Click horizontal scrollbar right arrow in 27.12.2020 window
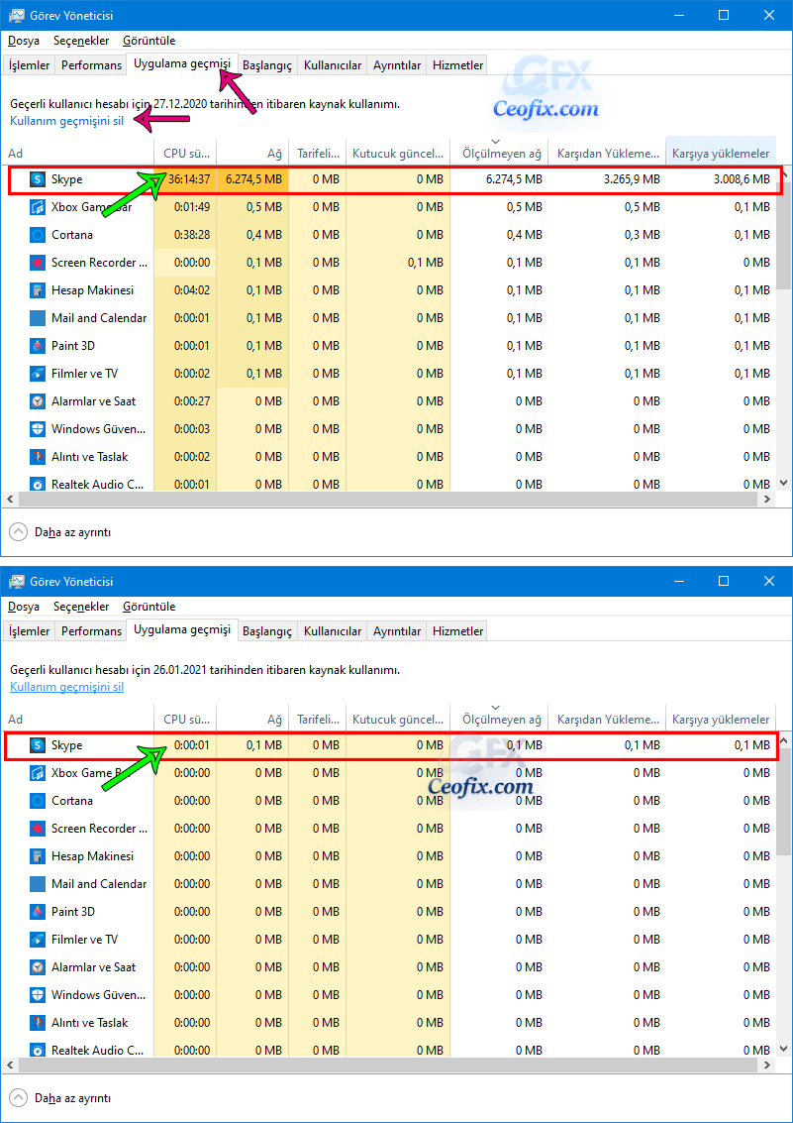Image resolution: width=793 pixels, height=1123 pixels. click(766, 500)
